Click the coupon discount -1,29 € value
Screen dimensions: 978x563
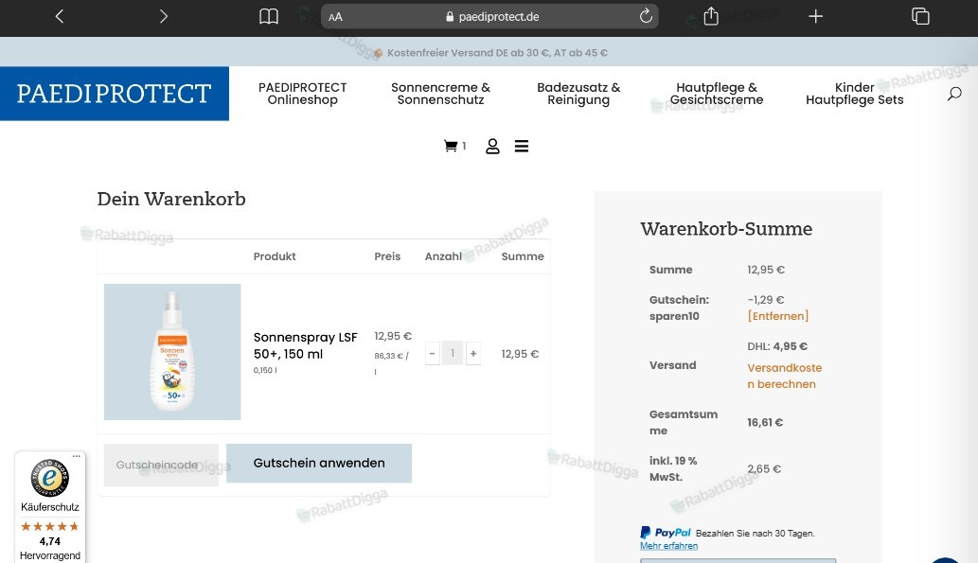765,300
